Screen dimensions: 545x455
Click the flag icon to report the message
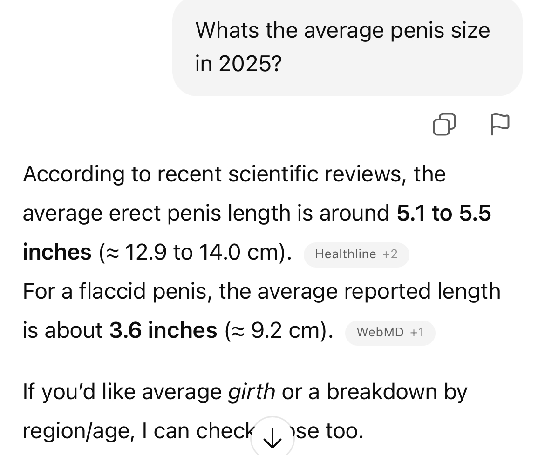[500, 124]
